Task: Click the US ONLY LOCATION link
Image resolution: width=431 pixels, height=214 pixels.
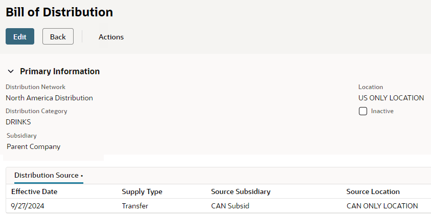Action: (391, 98)
